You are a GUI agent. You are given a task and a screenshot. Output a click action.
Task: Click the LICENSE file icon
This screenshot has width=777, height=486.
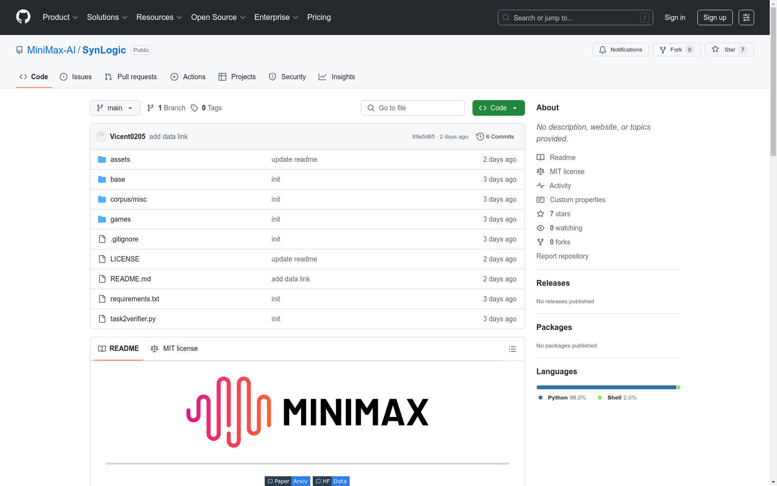[102, 259]
